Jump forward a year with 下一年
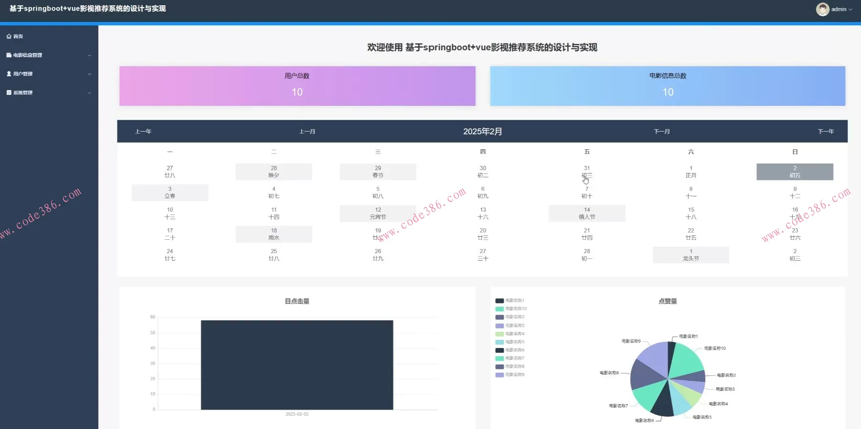 [x=826, y=132]
